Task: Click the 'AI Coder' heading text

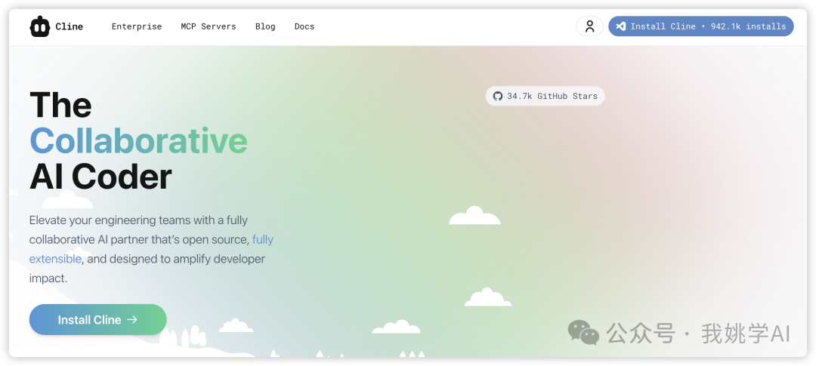Action: (100, 177)
